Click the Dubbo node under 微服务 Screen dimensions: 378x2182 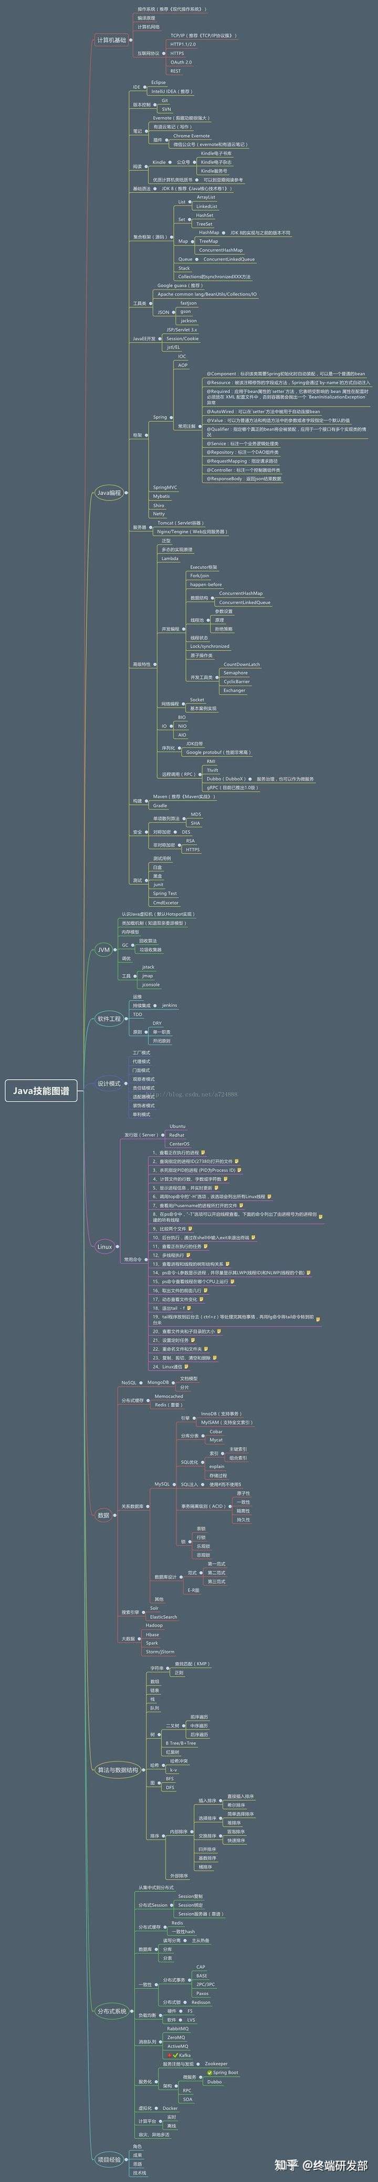pos(215,2081)
